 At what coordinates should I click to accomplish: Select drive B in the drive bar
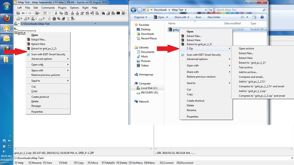[x=27, y=19]
